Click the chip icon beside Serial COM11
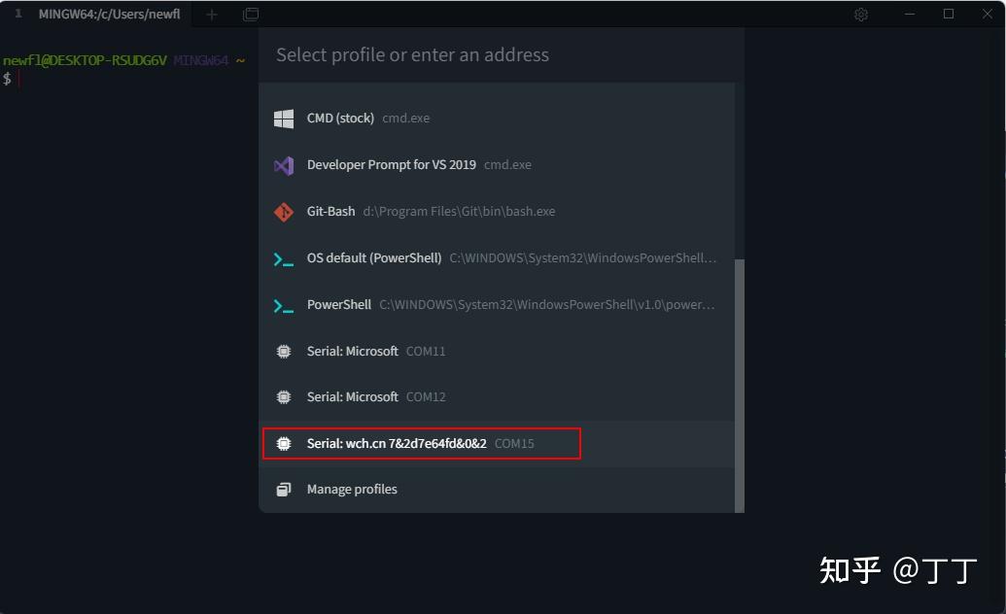 tap(284, 352)
